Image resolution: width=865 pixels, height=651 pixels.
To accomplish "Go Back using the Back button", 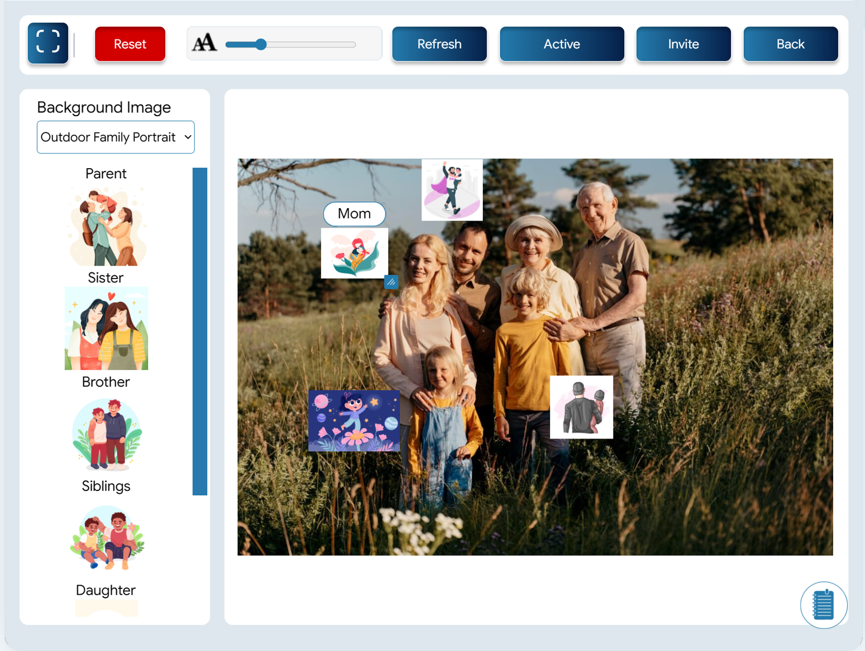I will (790, 44).
